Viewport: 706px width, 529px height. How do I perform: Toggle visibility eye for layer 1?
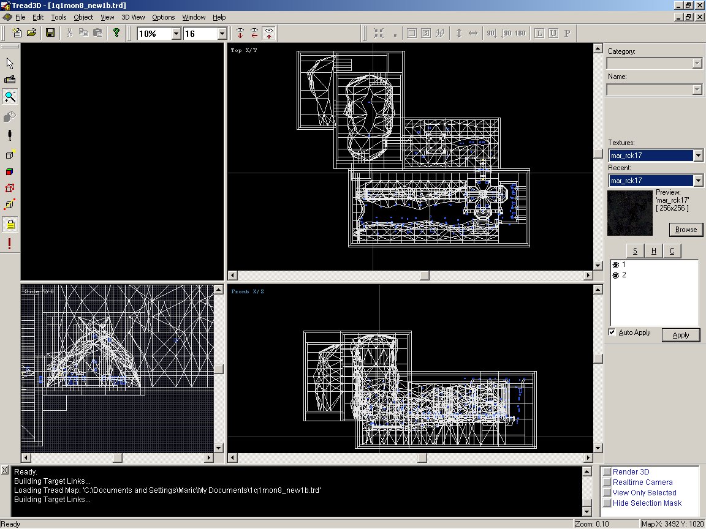click(616, 265)
